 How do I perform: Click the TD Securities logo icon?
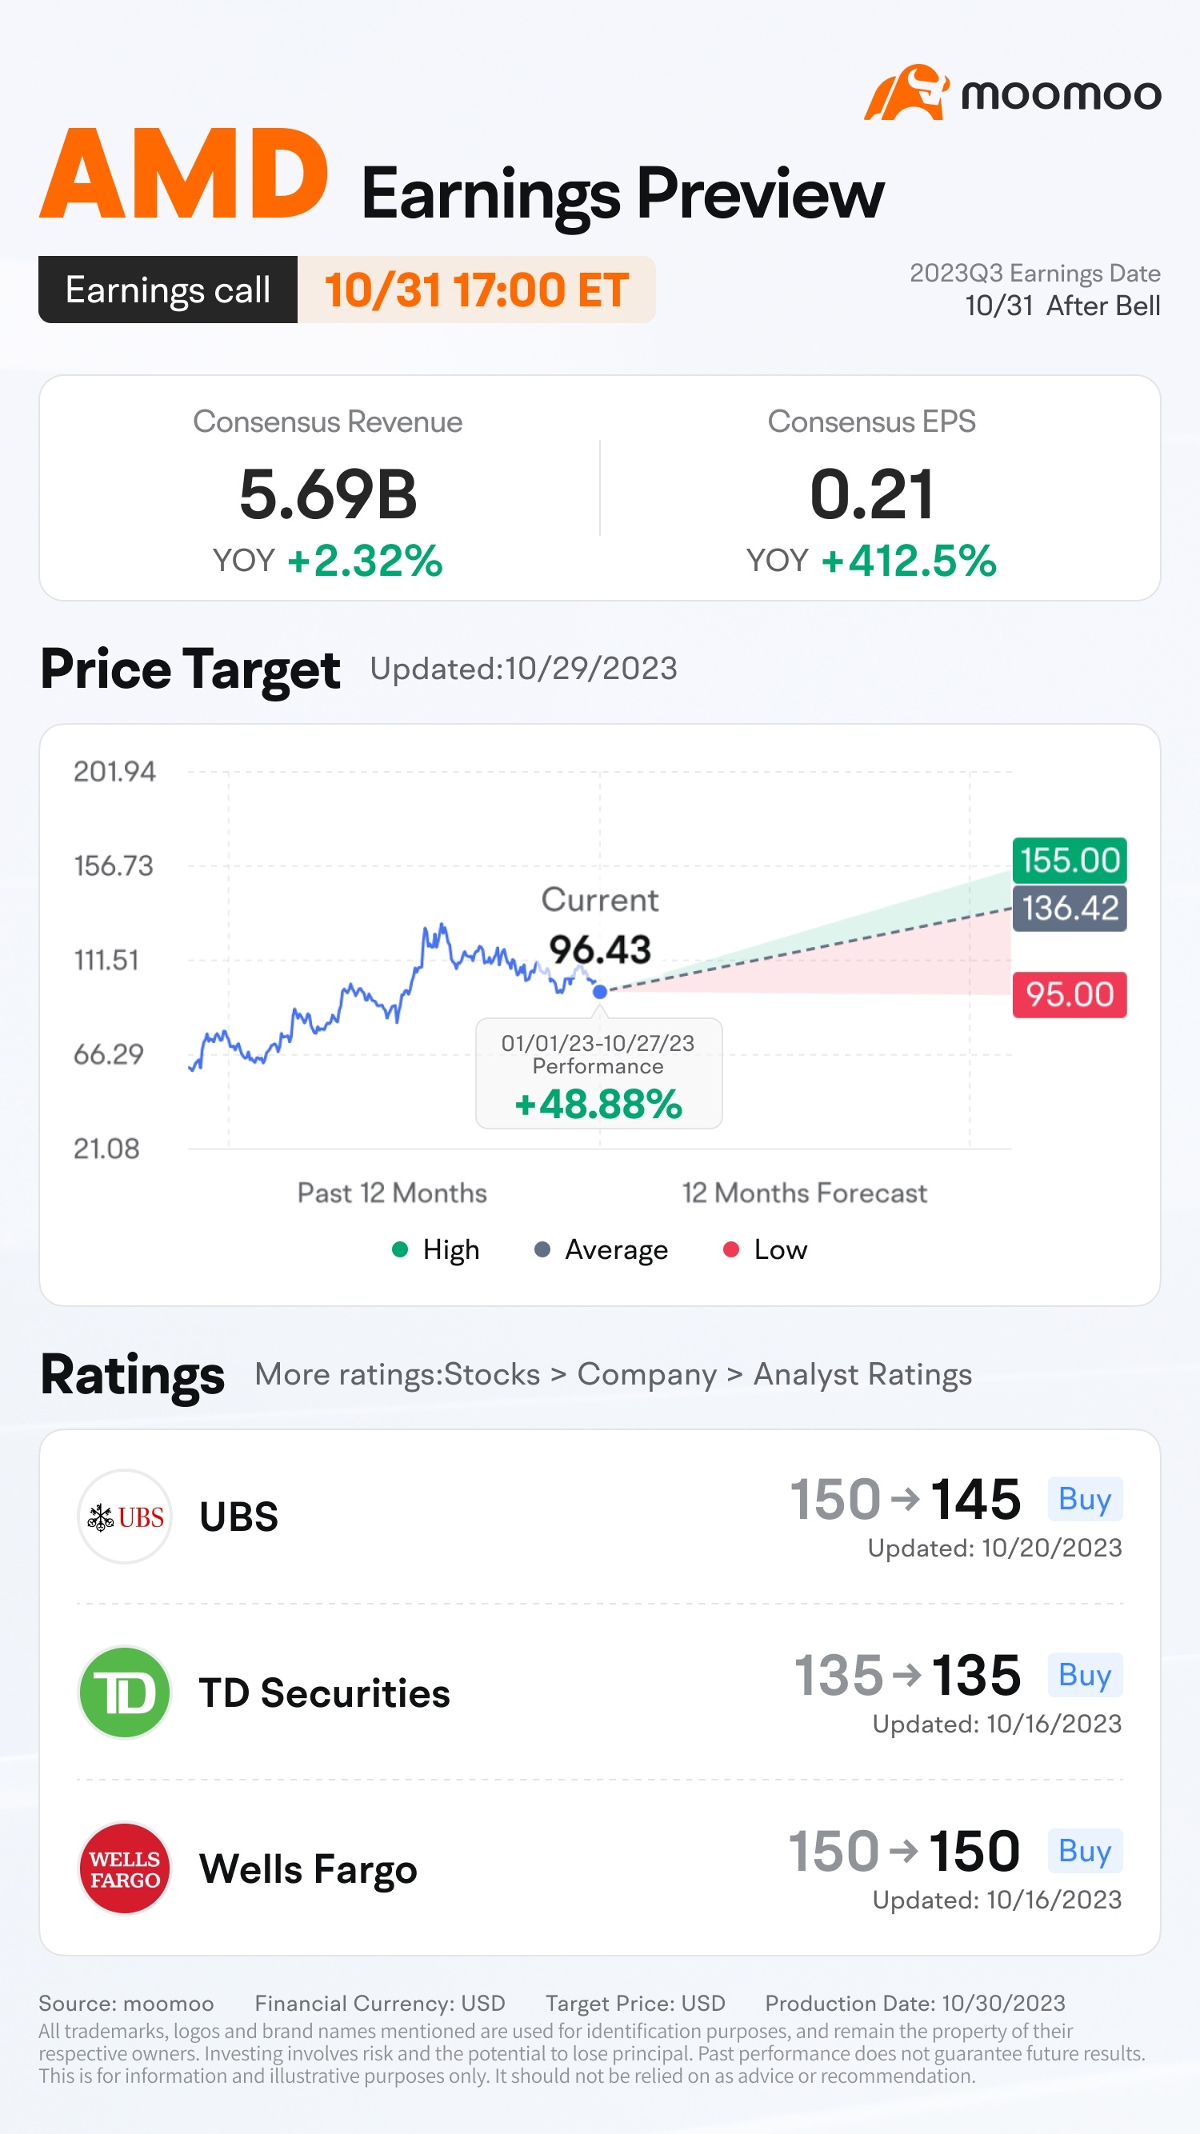click(x=124, y=1692)
